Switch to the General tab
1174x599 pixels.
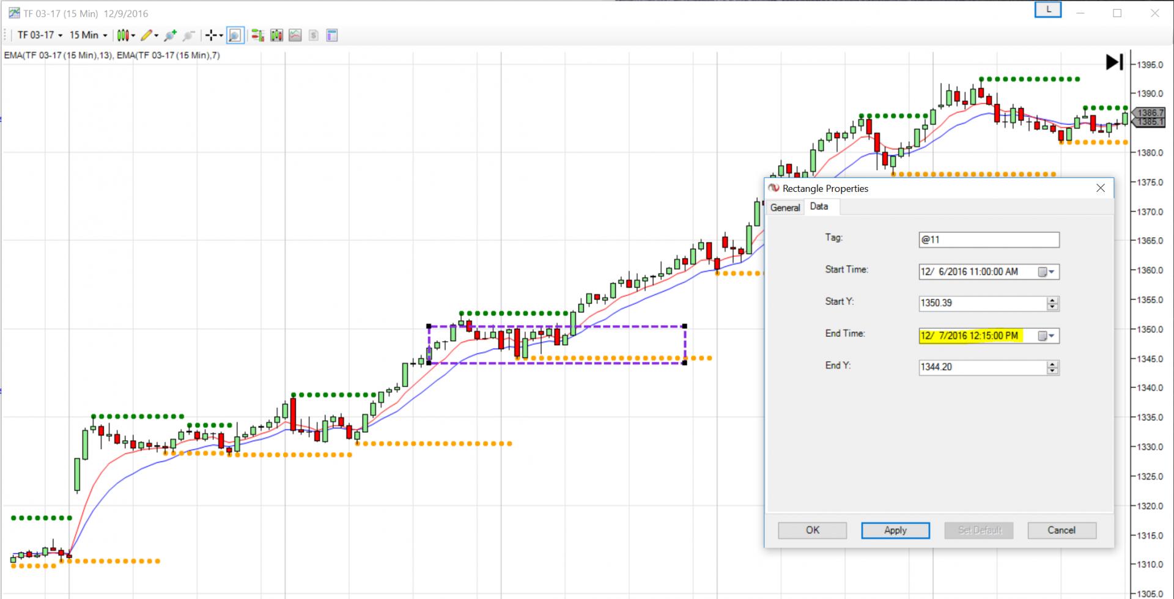coord(785,208)
